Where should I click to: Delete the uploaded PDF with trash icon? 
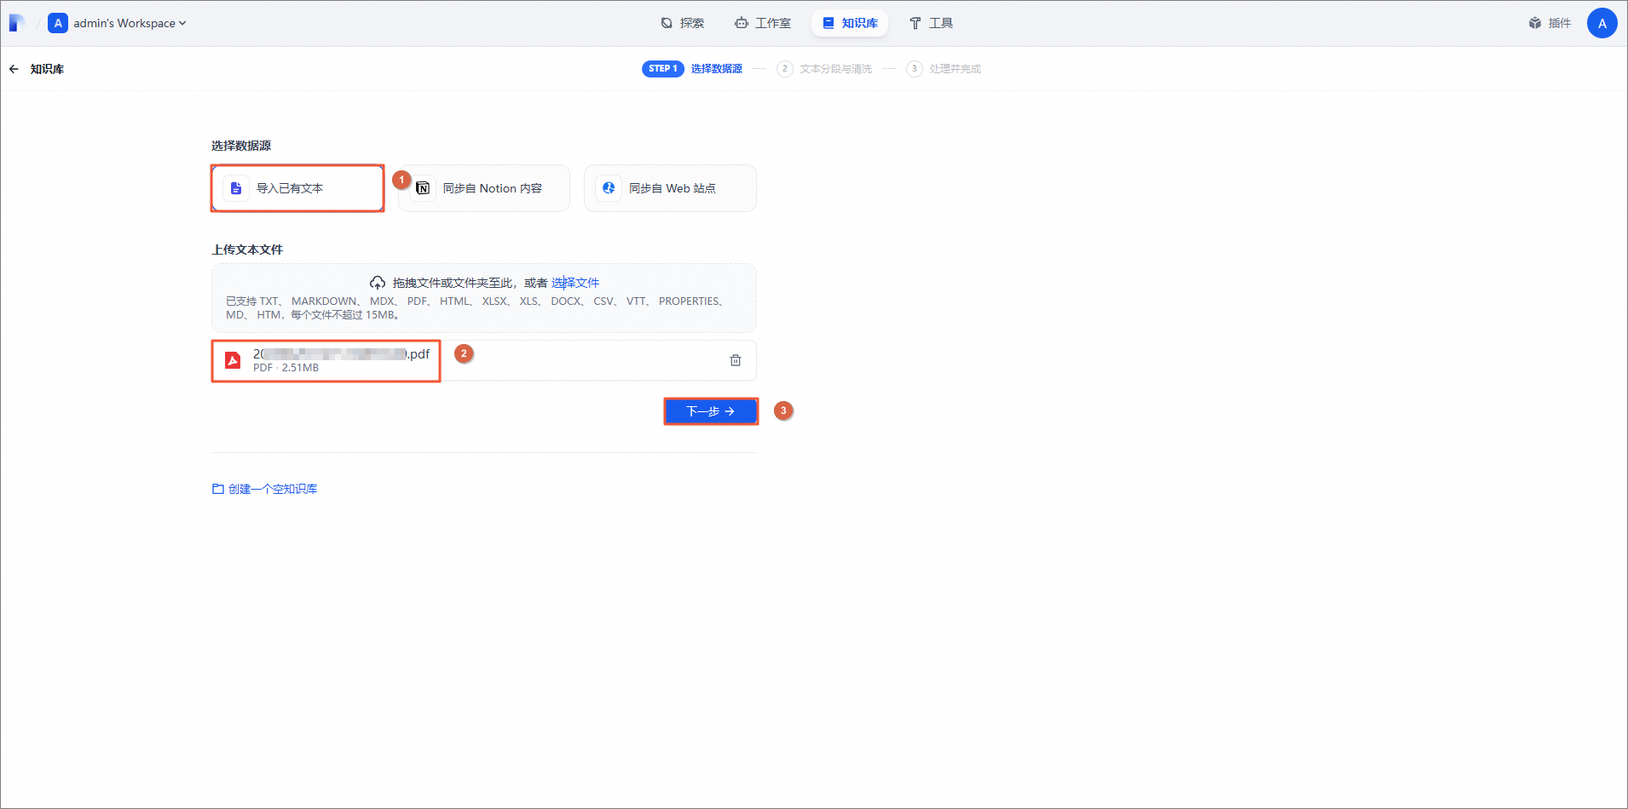click(736, 360)
